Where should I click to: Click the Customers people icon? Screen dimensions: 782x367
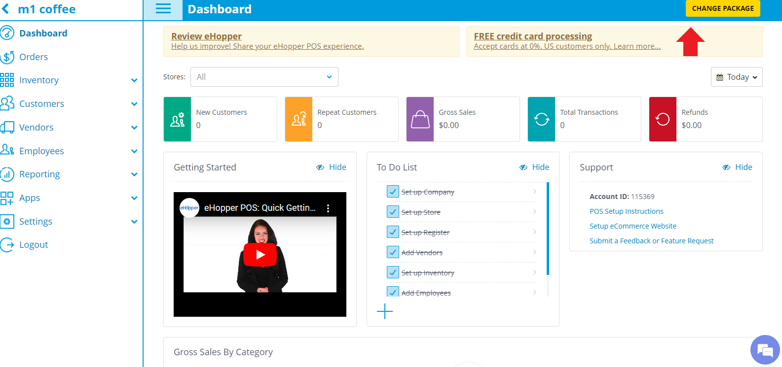[x=7, y=103]
